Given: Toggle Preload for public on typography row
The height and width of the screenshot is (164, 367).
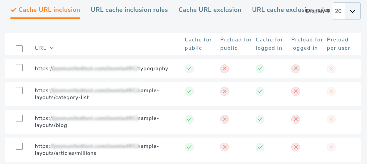Looking at the screenshot, I should click(225, 69).
